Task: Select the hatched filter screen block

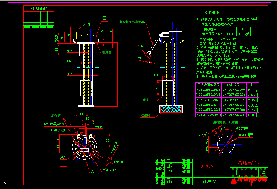Action: [172, 109]
